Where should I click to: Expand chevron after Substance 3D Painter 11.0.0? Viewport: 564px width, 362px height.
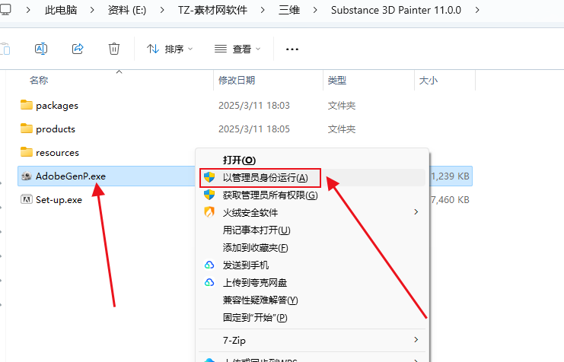pyautogui.click(x=477, y=10)
